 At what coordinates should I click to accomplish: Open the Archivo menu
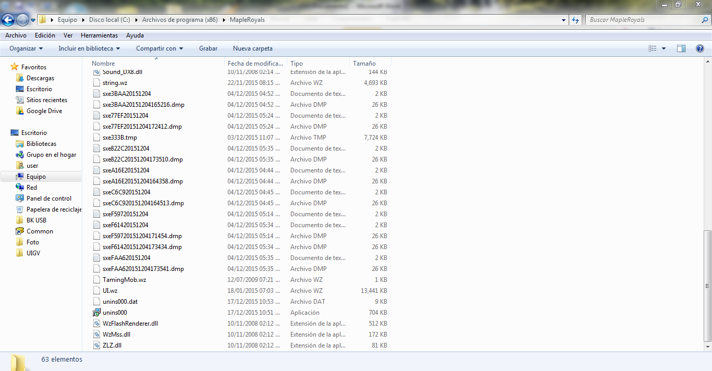16,35
